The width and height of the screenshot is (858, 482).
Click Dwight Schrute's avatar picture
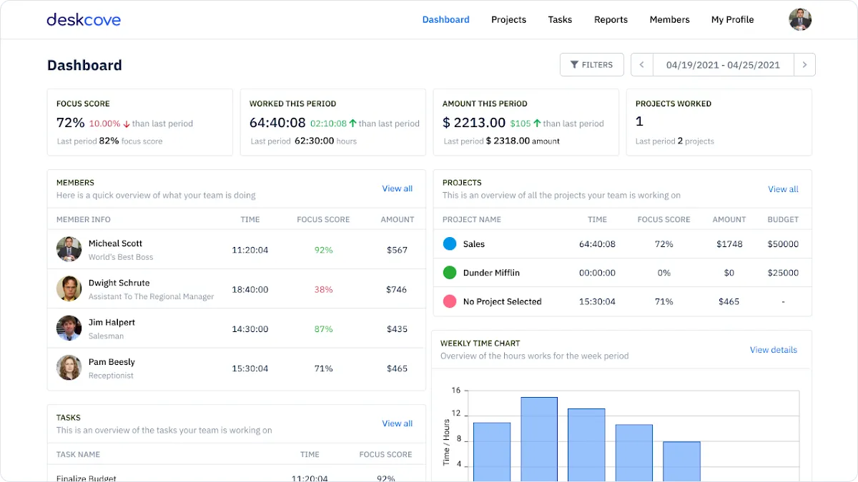[x=69, y=288]
